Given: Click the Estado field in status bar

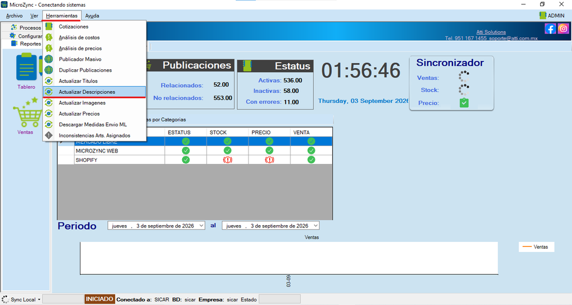Looking at the screenshot, I should pos(279,299).
